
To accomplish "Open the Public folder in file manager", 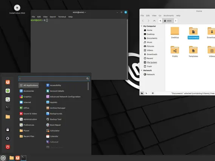I will tap(175, 52).
